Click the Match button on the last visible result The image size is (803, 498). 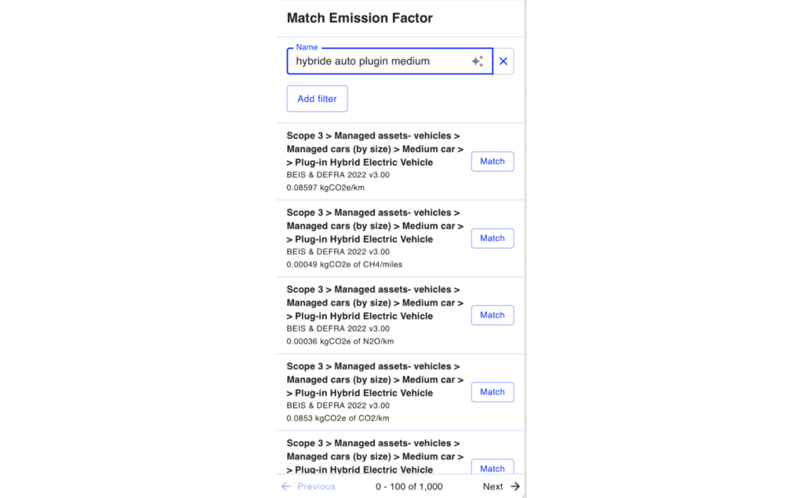(492, 467)
